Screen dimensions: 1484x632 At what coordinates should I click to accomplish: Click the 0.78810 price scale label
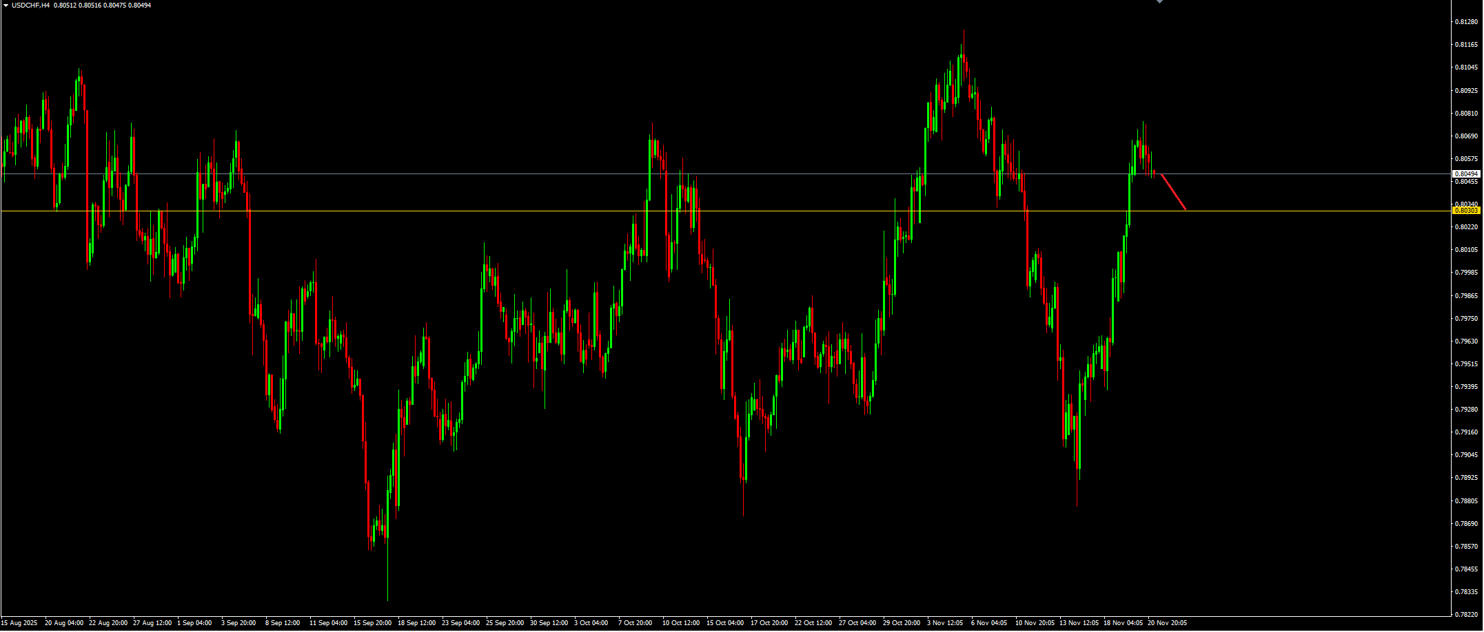(x=1466, y=501)
